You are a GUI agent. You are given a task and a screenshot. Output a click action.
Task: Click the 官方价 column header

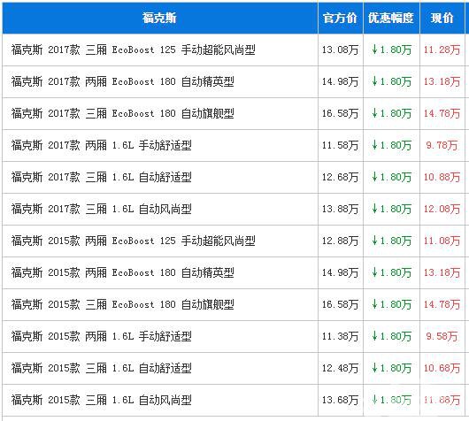coord(340,18)
